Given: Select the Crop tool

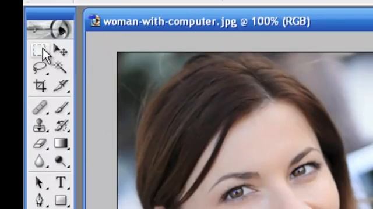Looking at the screenshot, I should point(40,85).
